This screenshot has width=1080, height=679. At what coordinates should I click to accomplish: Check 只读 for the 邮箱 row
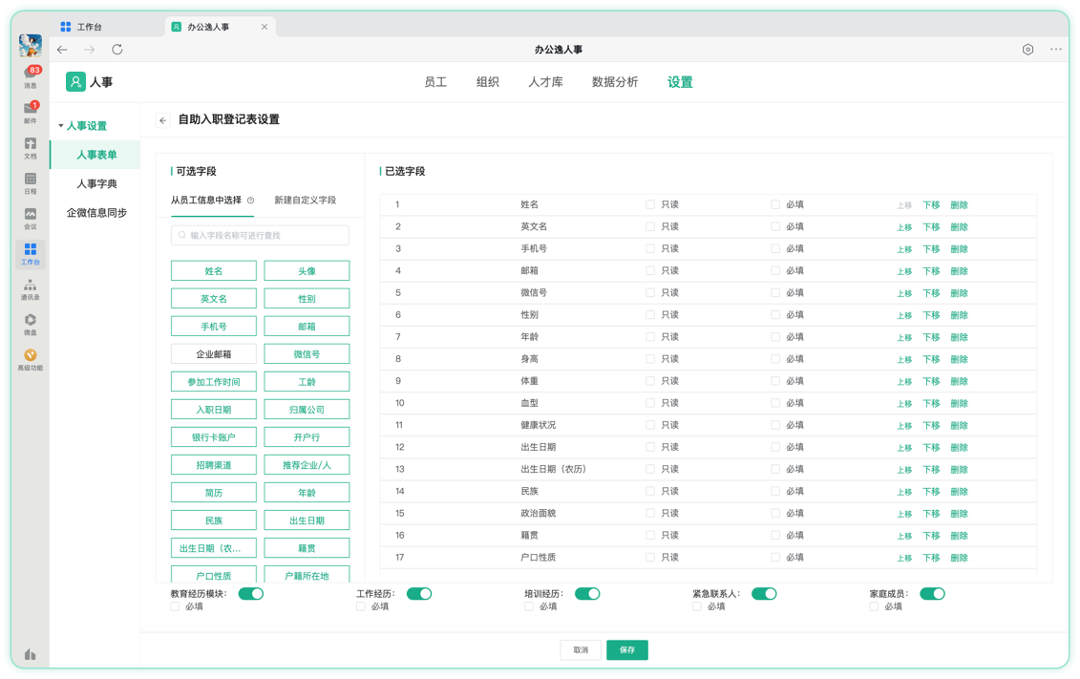tap(650, 270)
